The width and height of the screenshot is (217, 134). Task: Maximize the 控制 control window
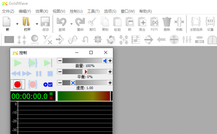(91, 53)
